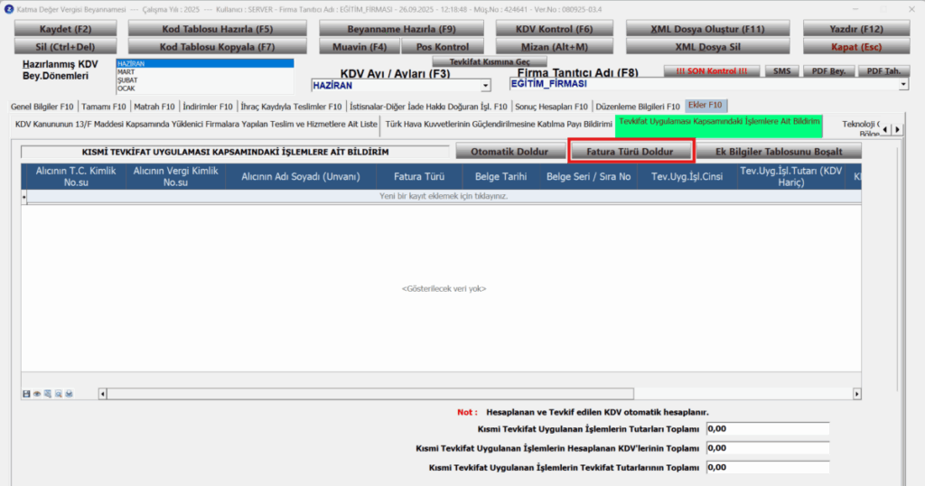Click the print icon below the grid
This screenshot has height=486, width=925.
69,393
